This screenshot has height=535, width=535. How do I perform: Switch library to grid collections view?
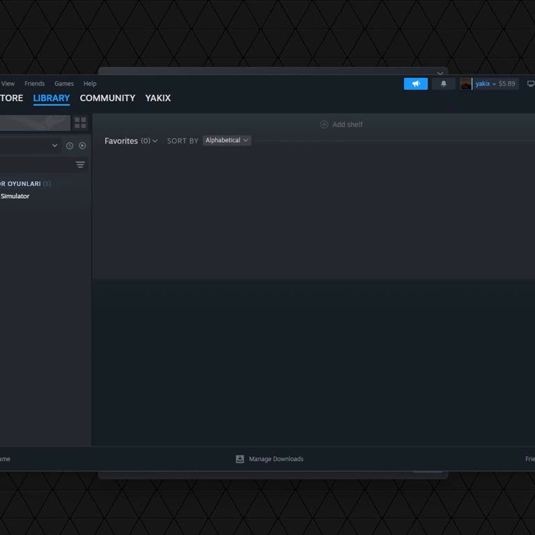click(80, 123)
